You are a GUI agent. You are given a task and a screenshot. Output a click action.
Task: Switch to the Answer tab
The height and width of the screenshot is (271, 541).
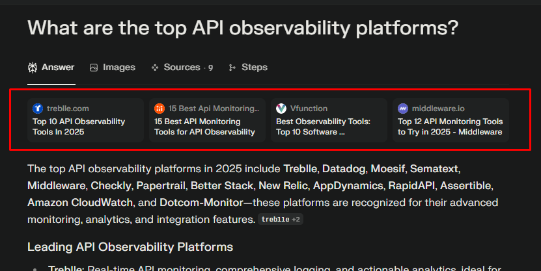click(x=51, y=68)
